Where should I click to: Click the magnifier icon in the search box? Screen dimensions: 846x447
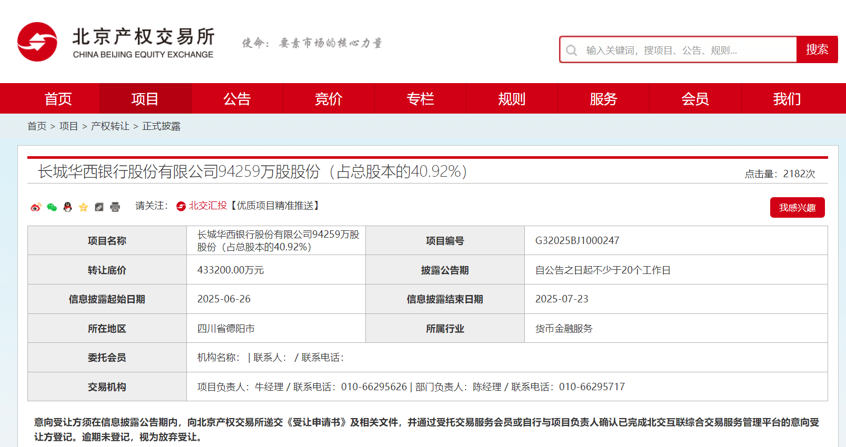pyautogui.click(x=572, y=50)
